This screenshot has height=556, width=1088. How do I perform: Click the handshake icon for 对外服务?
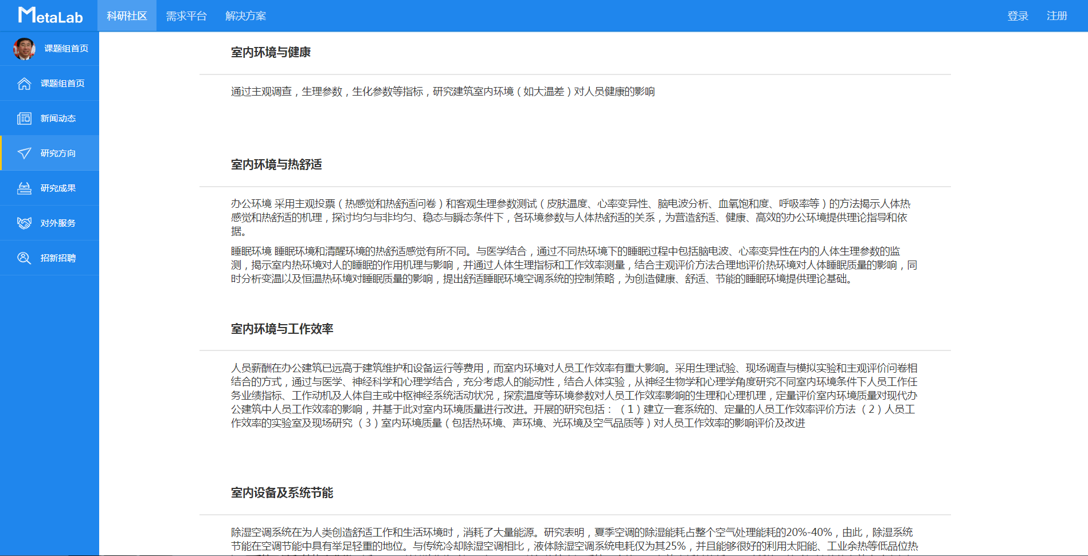click(24, 223)
